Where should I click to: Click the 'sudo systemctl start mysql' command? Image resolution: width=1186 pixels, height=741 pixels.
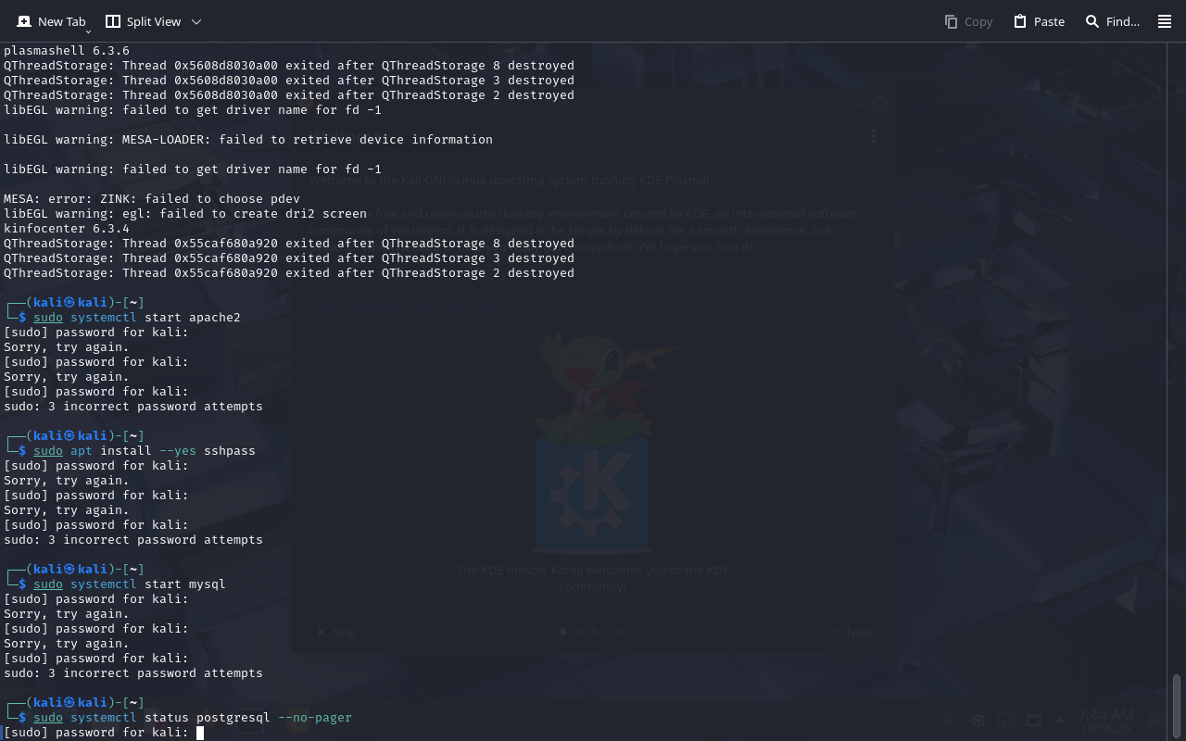[x=130, y=584]
